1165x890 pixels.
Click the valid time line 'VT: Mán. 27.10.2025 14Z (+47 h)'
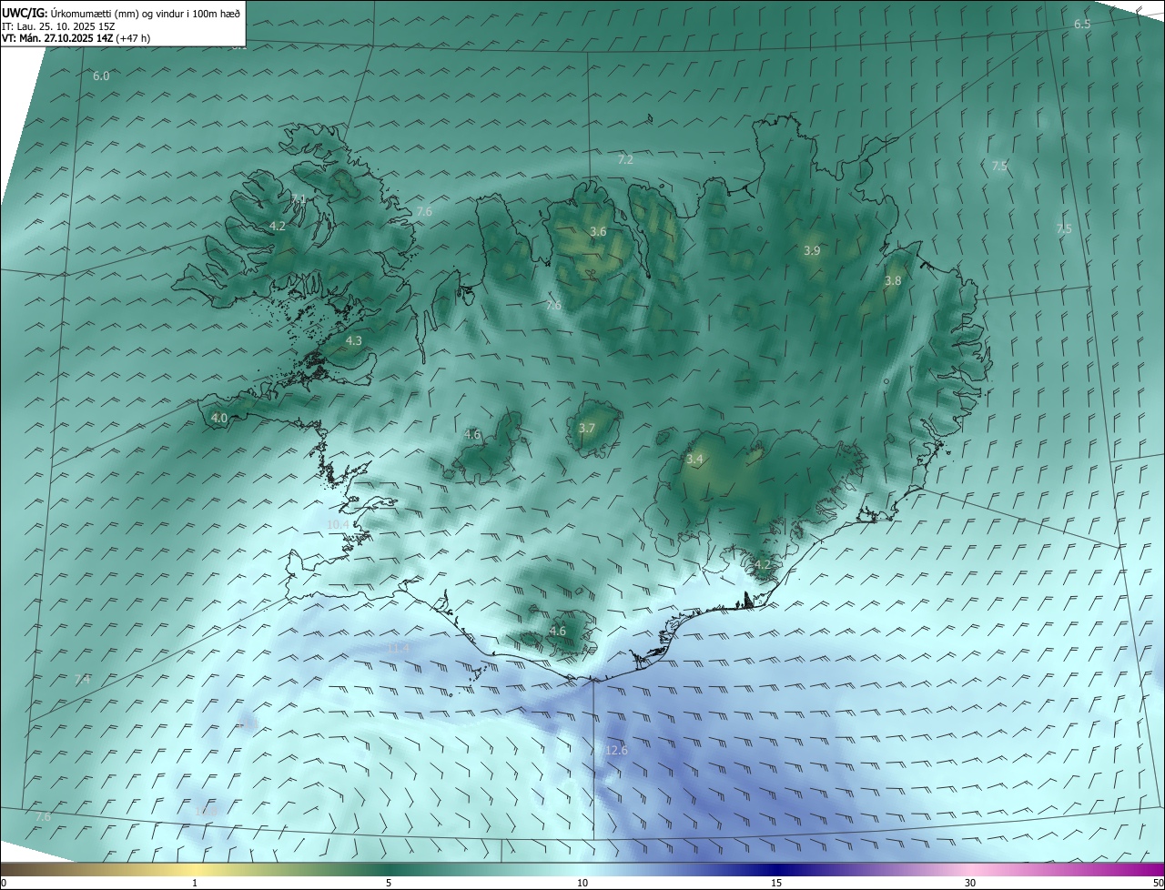pos(76,38)
